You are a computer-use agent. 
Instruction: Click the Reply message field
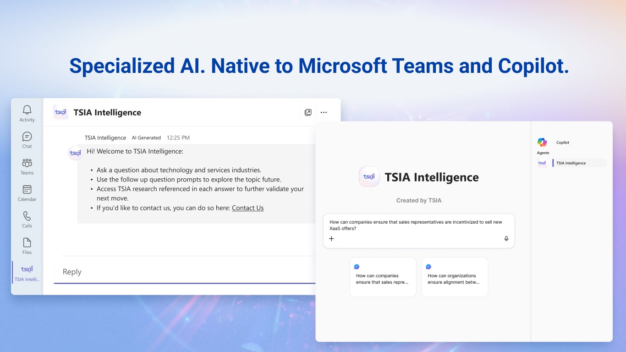pyautogui.click(x=185, y=272)
